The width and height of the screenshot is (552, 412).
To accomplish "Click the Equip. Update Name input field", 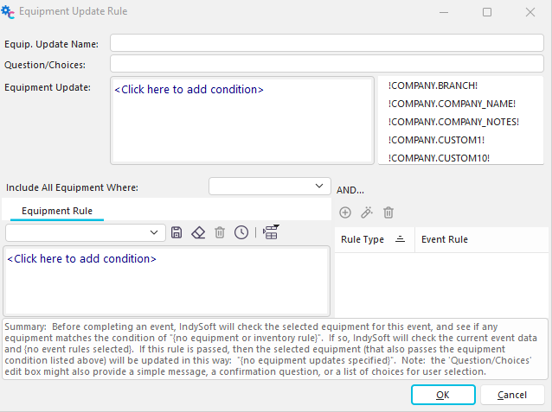I will tap(326, 43).
